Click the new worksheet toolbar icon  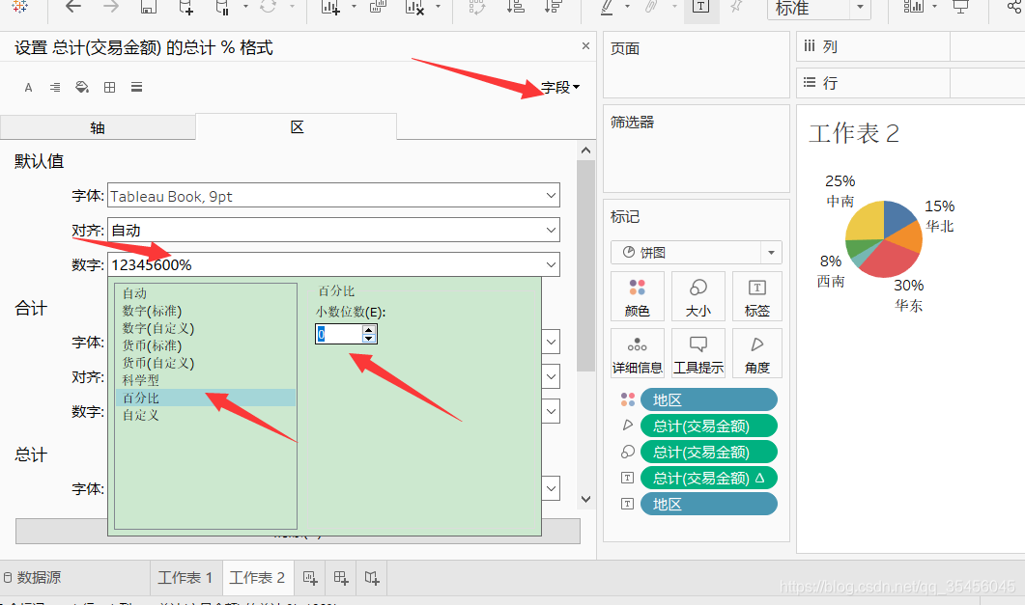click(330, 7)
